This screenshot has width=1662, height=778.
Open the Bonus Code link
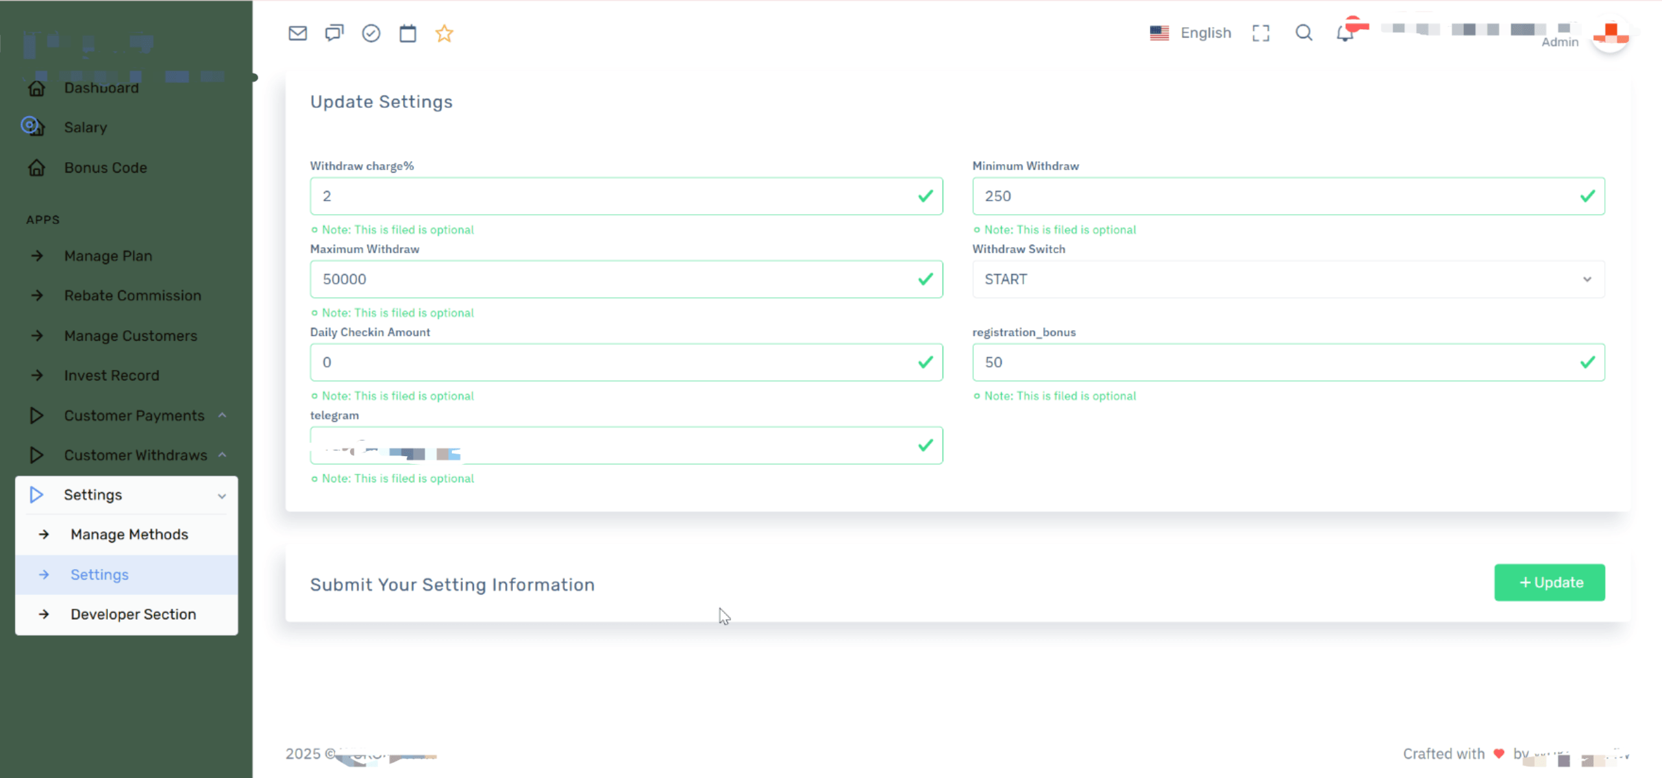(x=105, y=167)
